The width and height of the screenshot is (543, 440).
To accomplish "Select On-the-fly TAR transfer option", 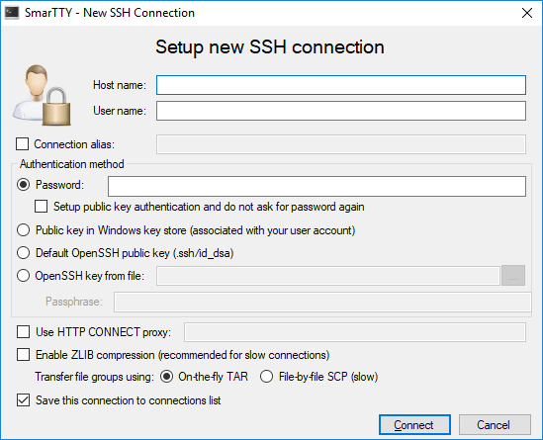I will [166, 377].
